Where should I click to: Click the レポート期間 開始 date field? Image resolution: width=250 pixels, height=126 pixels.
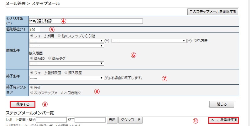52,120
